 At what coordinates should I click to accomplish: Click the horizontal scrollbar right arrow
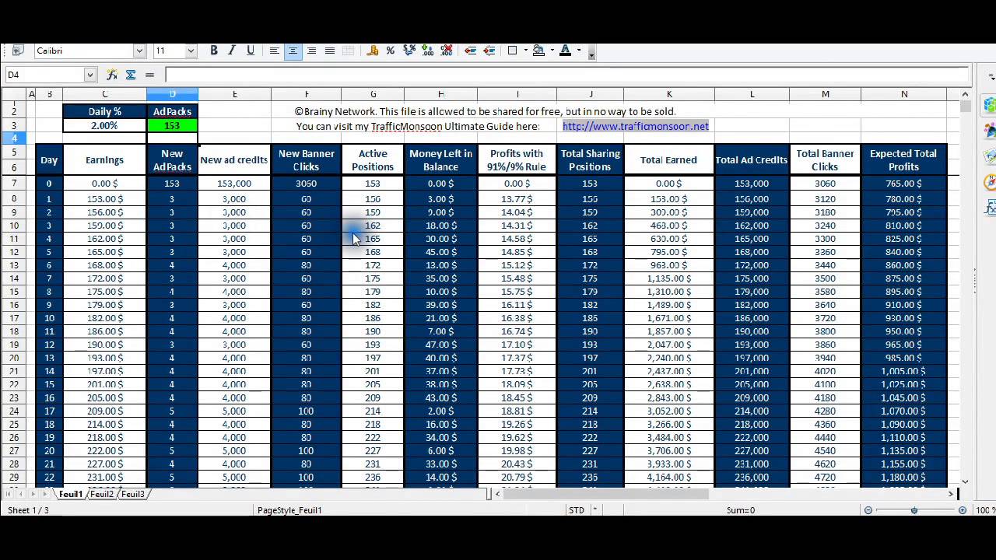point(951,494)
